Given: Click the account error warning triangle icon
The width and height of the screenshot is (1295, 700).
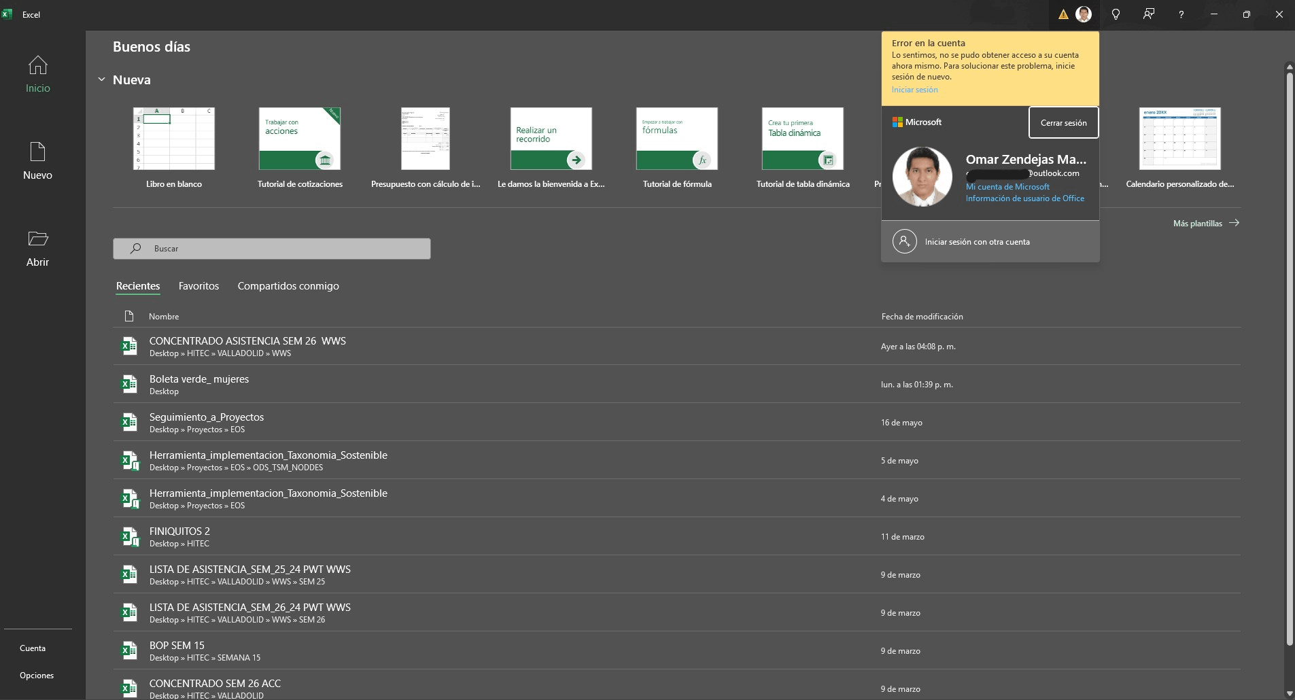Looking at the screenshot, I should click(1063, 14).
